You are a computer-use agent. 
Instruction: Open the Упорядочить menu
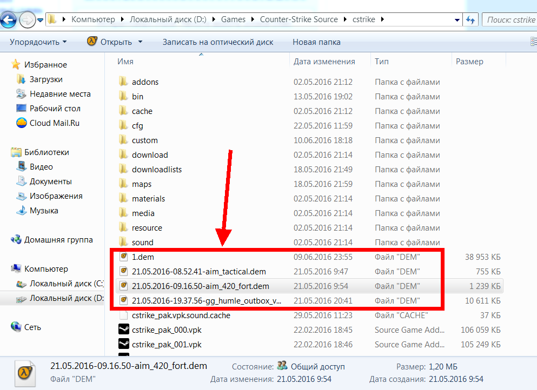coord(38,42)
